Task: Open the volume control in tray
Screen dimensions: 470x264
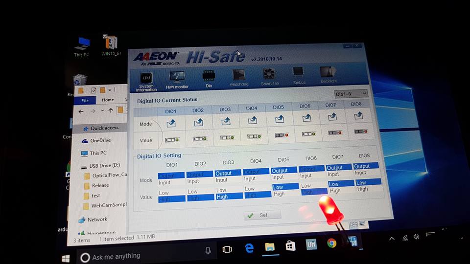Action: [416, 237]
